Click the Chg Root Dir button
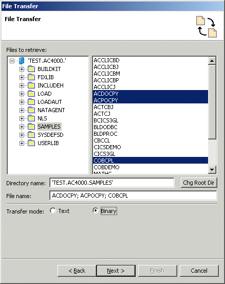Screen dimensions: 225x284 [199, 183]
